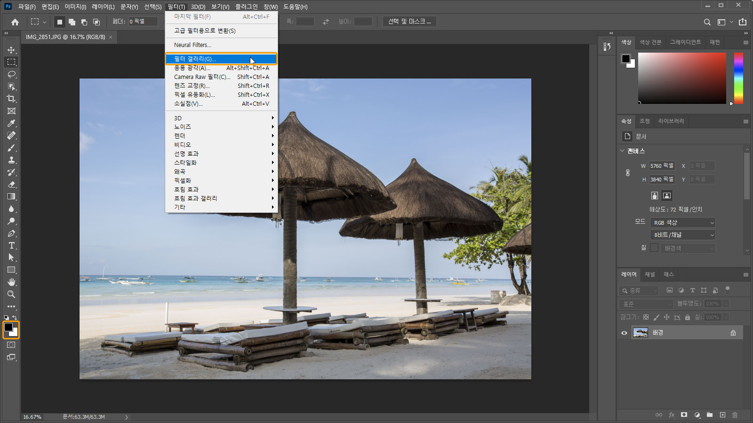The height and width of the screenshot is (423, 753).
Task: Delete layer with the trash icon
Action: [x=735, y=415]
